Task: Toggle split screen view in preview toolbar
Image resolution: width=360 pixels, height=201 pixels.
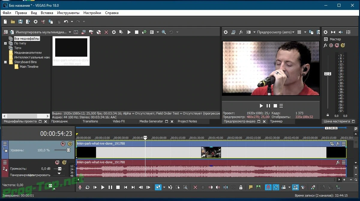Action: [248, 32]
